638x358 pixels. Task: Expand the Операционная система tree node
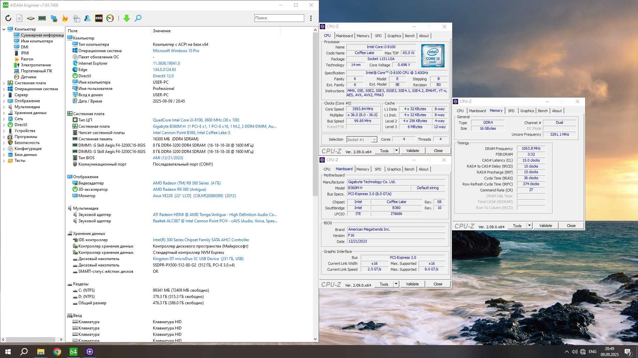(4, 89)
